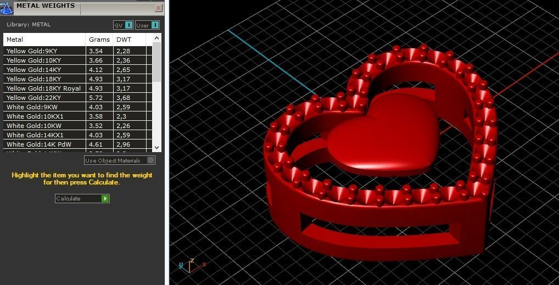Click the 4.61 grams value
Image resolution: width=559 pixels, height=285 pixels.
coord(96,144)
